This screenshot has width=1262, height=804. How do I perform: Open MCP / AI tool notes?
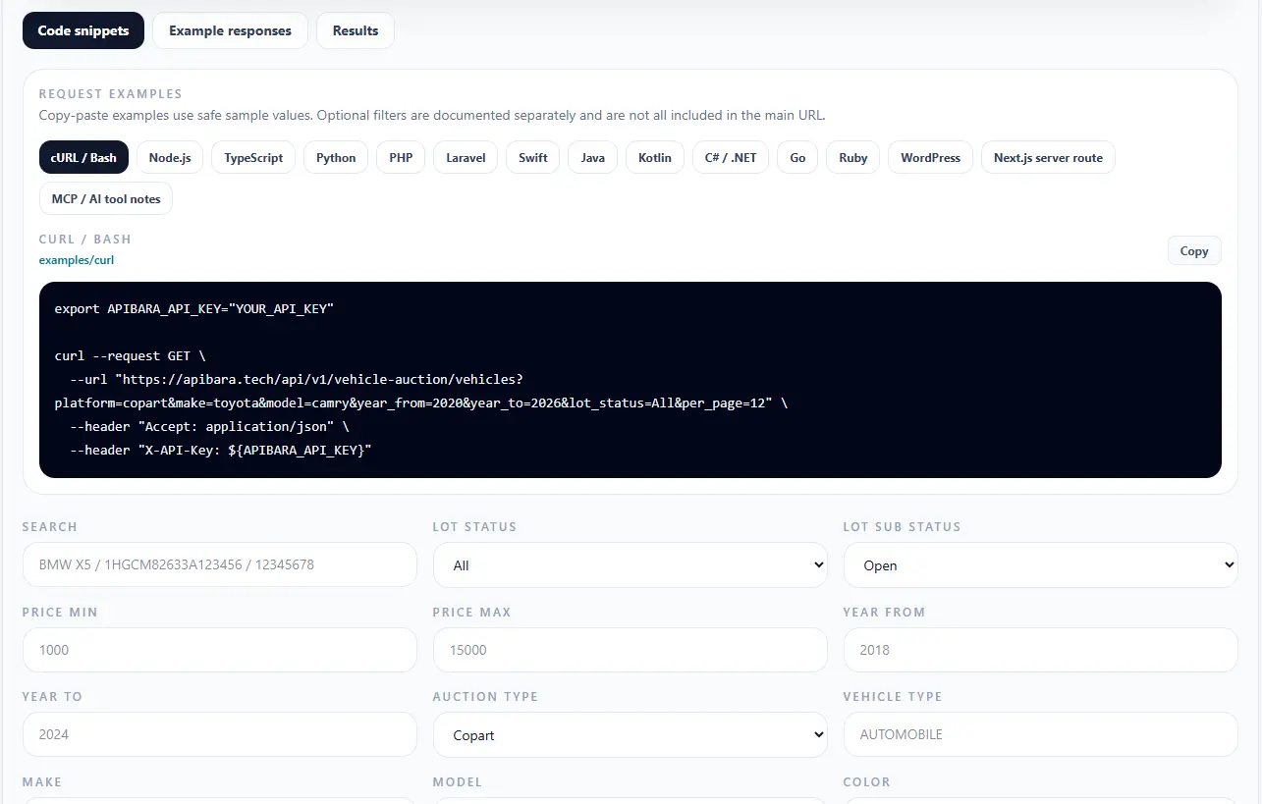click(x=106, y=198)
